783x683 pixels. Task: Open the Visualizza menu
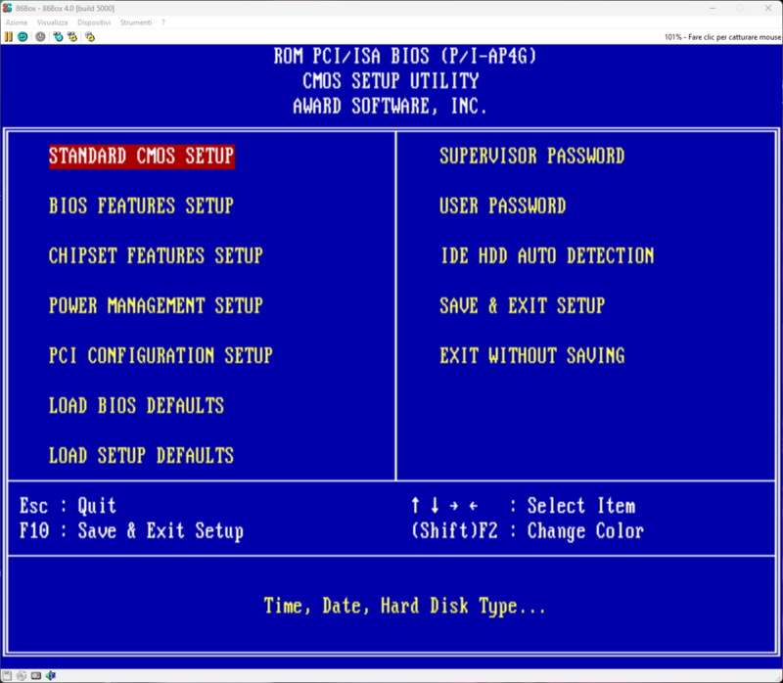pos(53,23)
